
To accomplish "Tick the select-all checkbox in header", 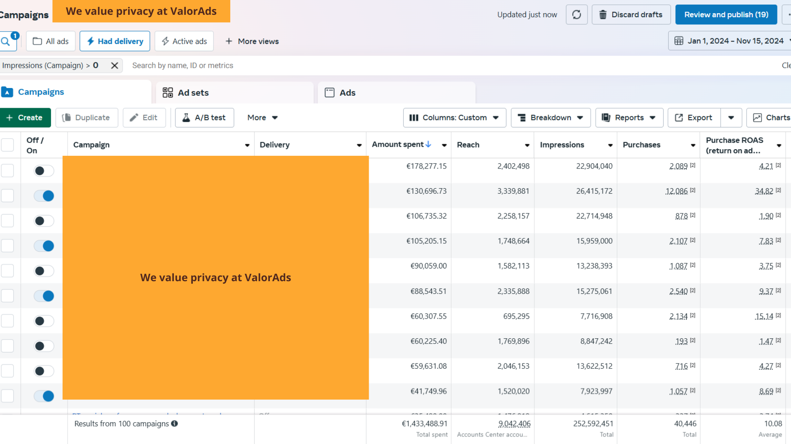I will tap(7, 145).
